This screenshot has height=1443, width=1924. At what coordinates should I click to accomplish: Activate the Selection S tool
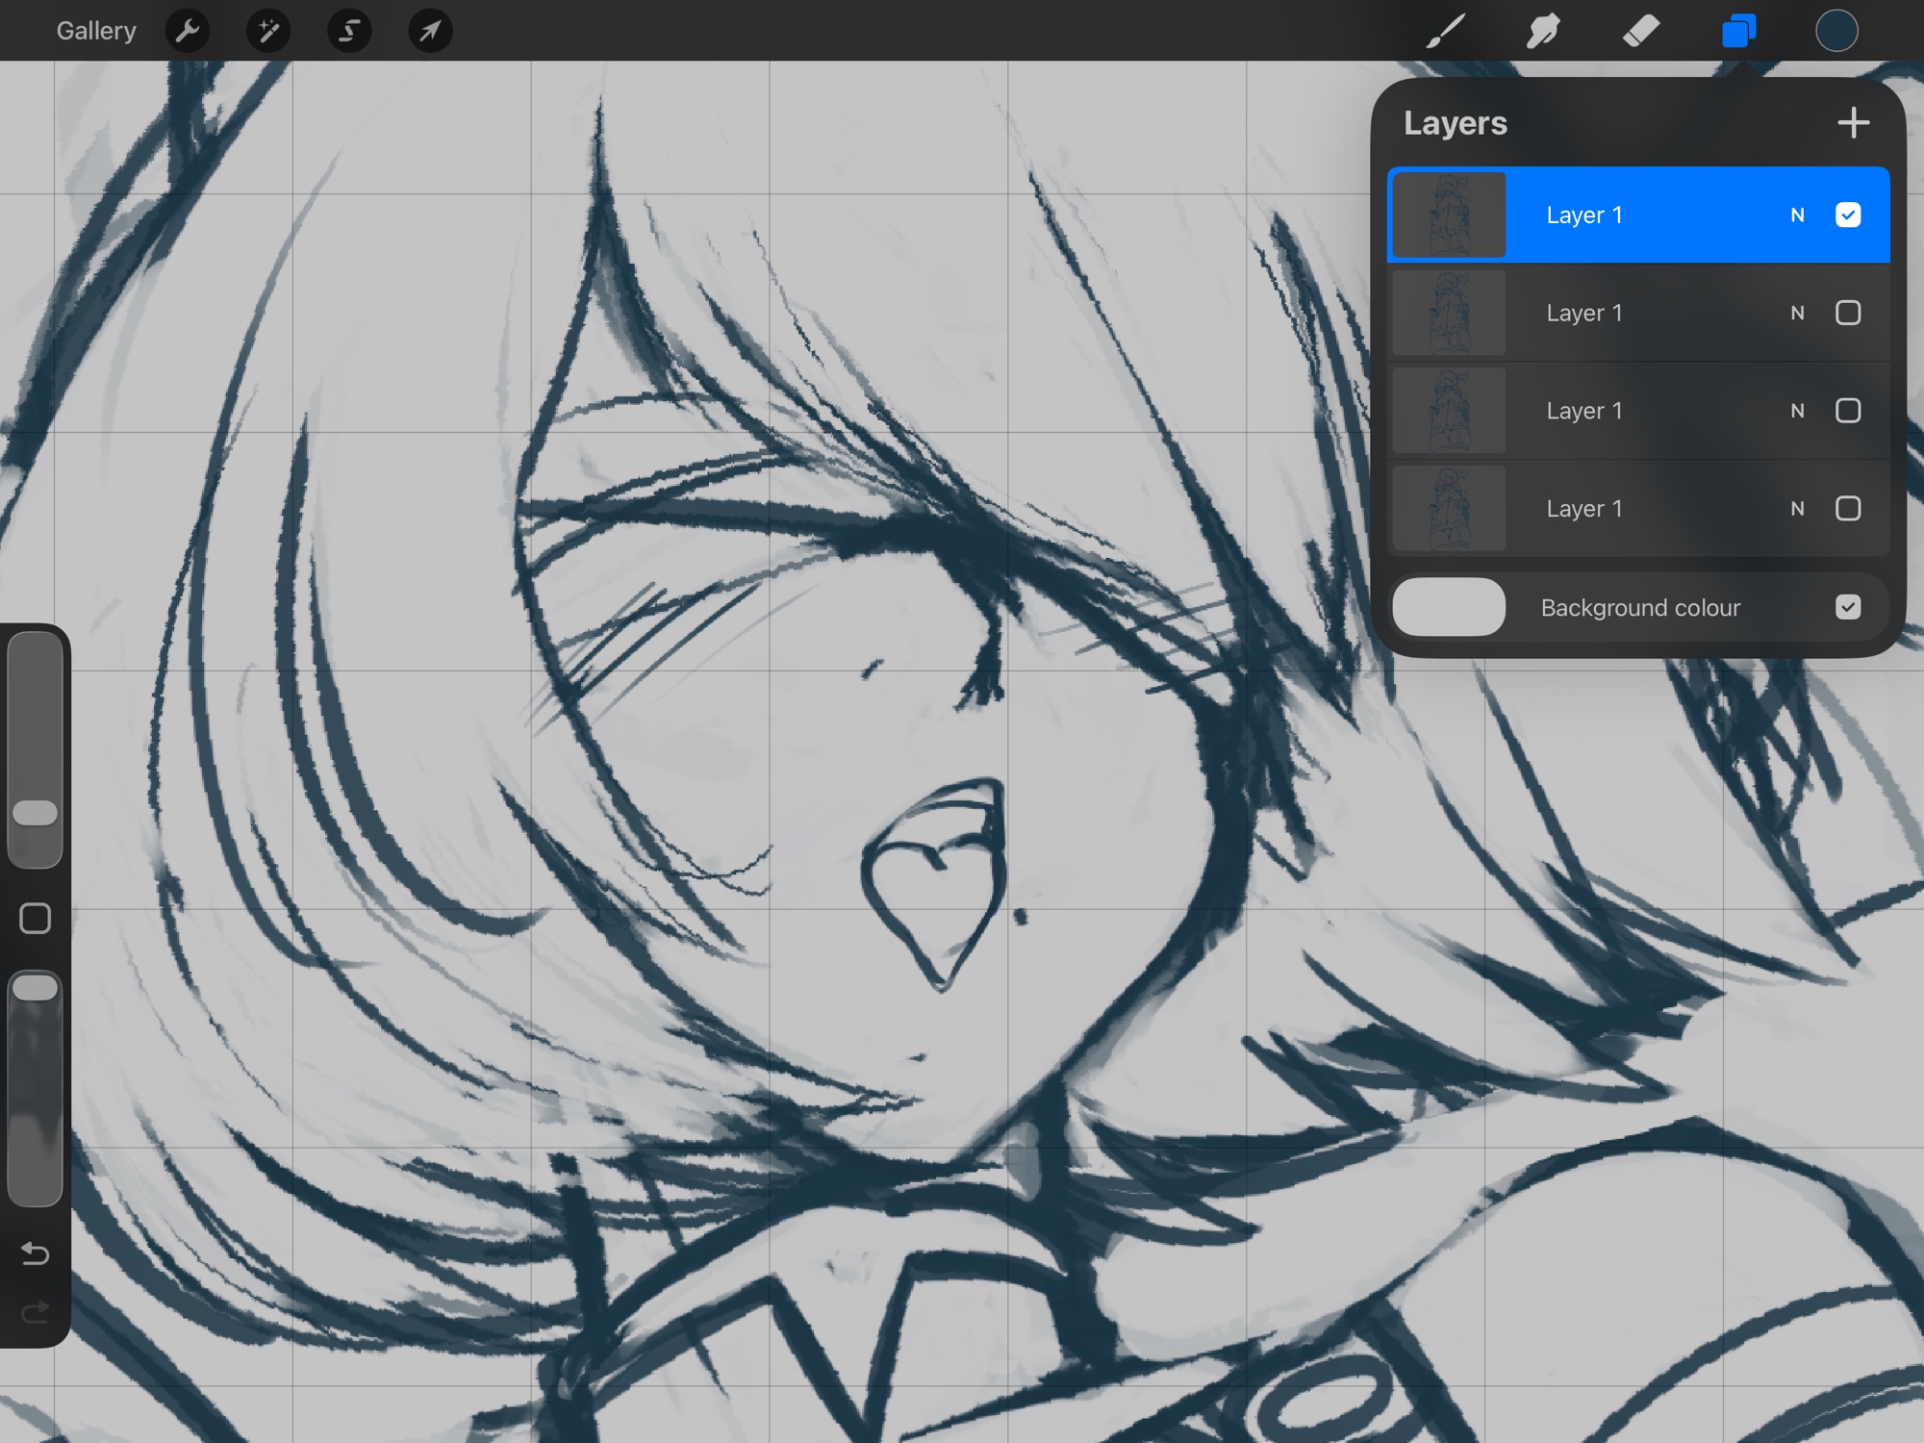[349, 31]
